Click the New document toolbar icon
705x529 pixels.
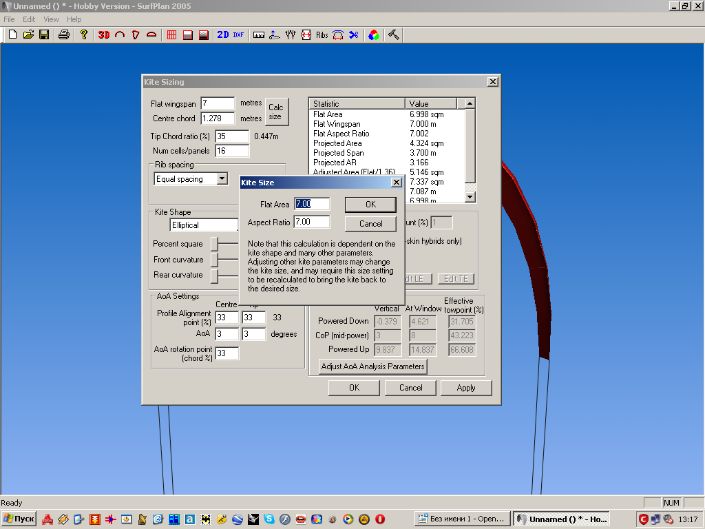click(12, 34)
